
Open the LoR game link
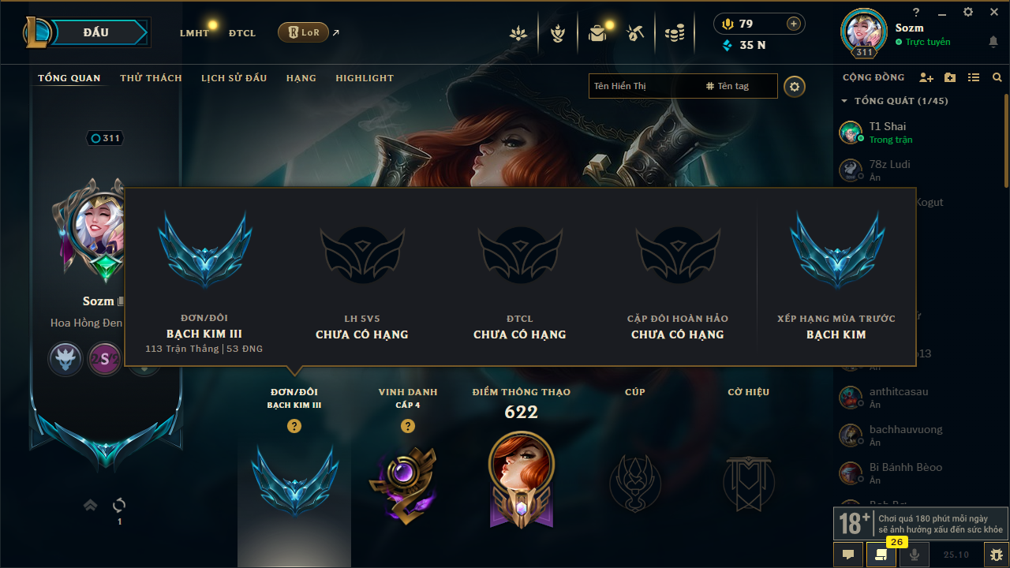pyautogui.click(x=304, y=32)
